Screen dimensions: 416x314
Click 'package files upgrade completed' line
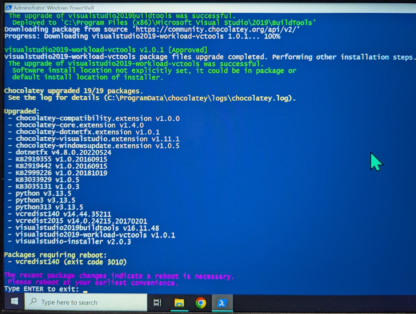tap(210, 57)
